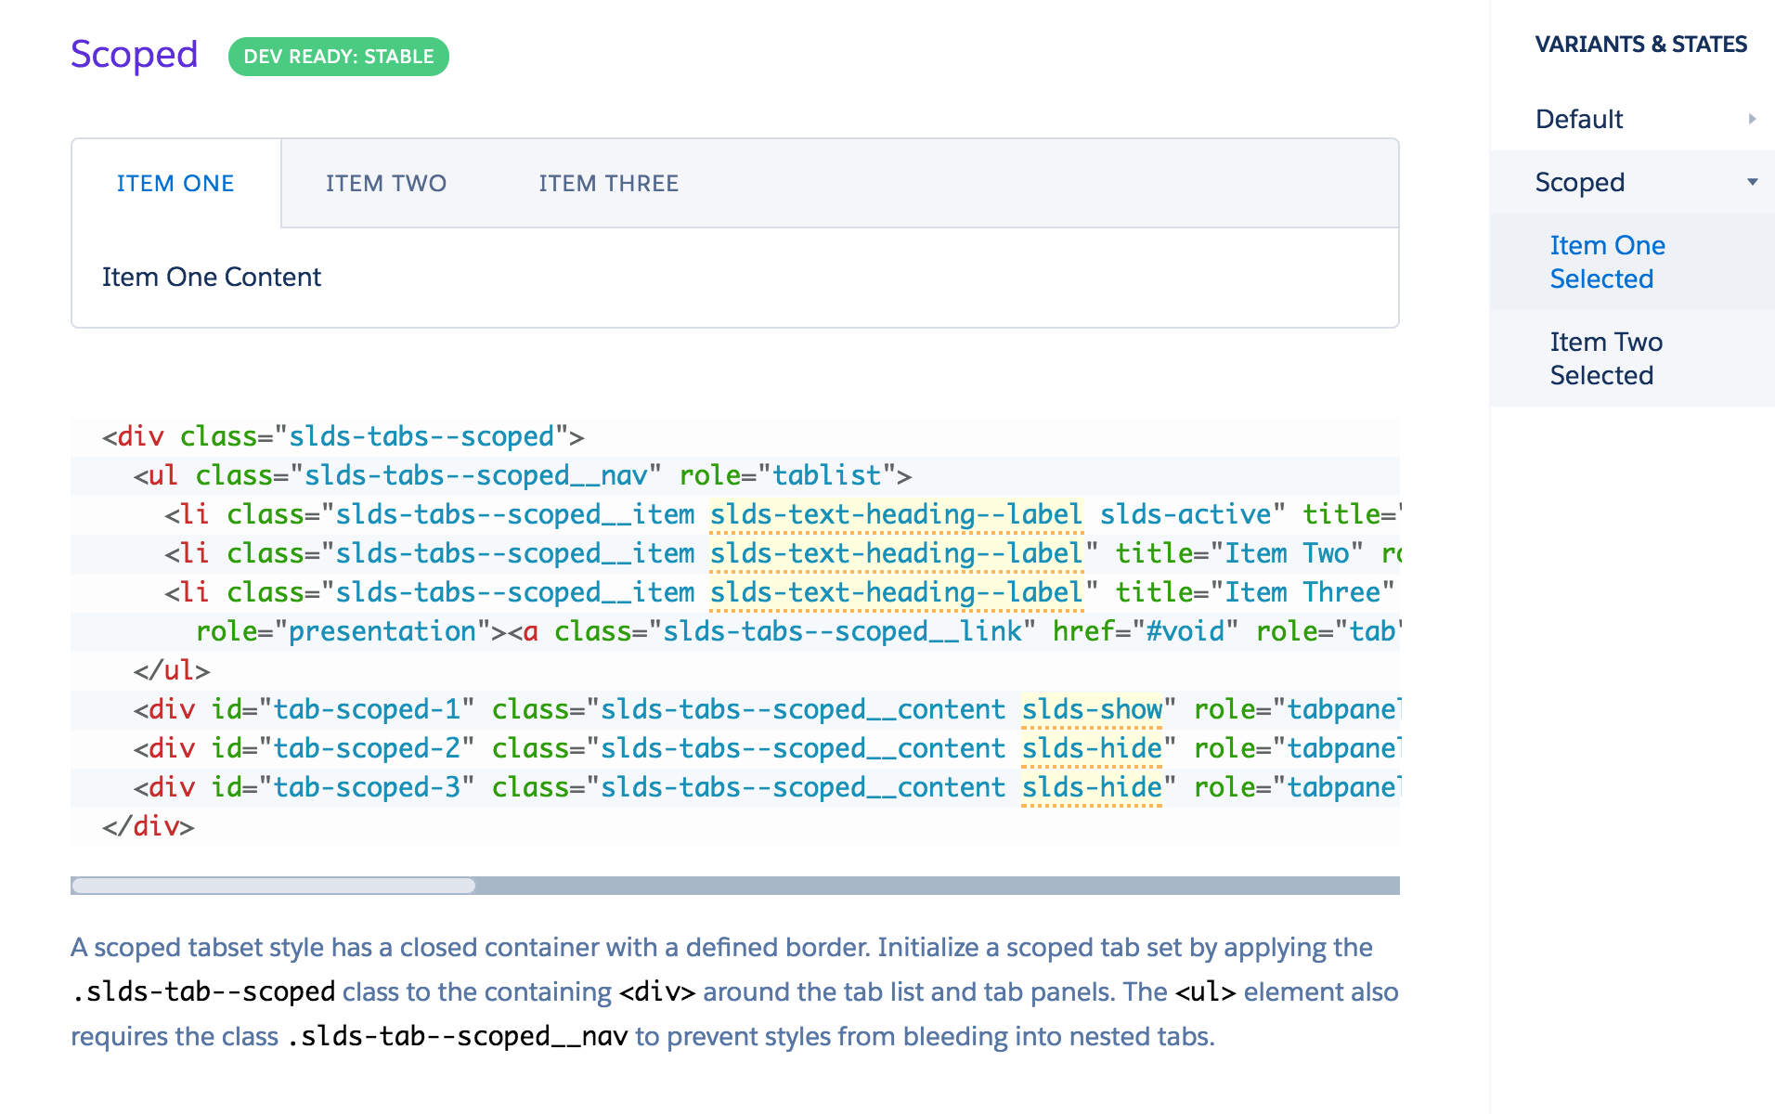
Task: Open the Item Two Selected state
Action: (x=1606, y=358)
